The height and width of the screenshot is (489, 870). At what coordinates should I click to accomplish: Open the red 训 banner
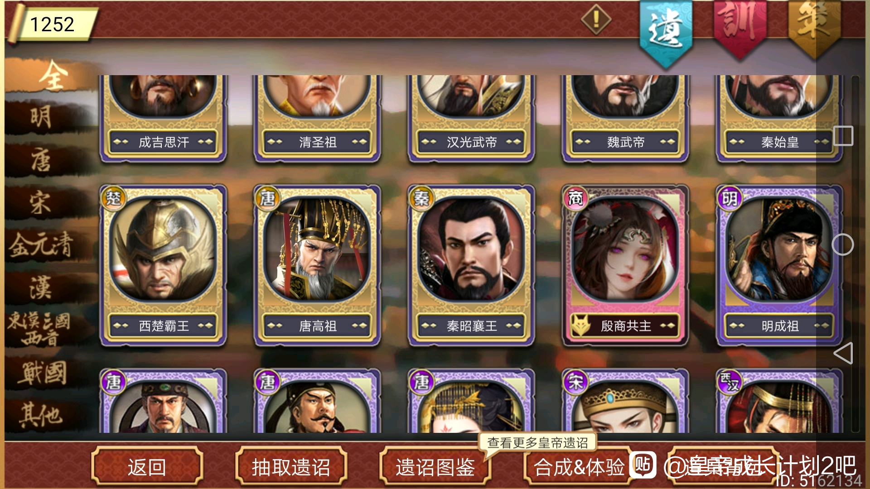tap(740, 28)
